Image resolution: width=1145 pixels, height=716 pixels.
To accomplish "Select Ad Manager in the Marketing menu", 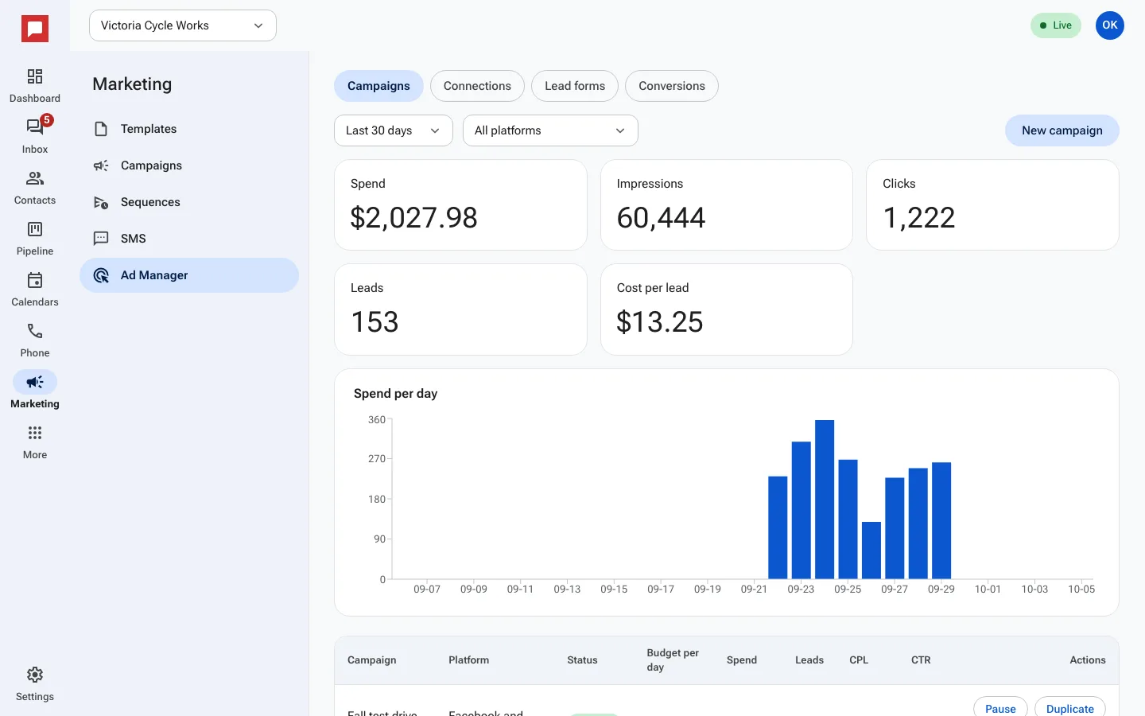I will (x=189, y=275).
